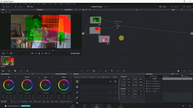Viewport: 193px width, 108px height.
Task: Switch to the Fairlight page
Action: [109, 106]
